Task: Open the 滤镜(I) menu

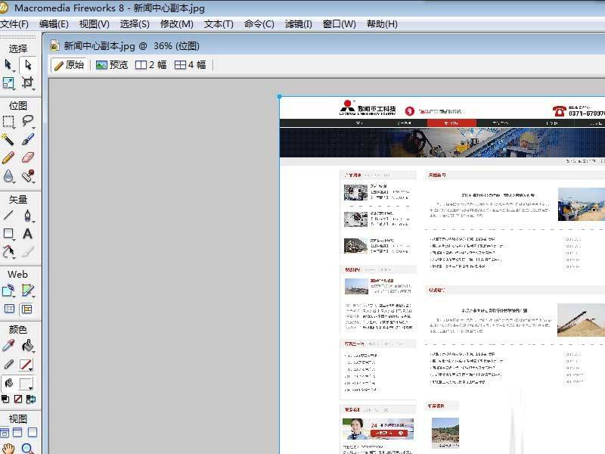Action: 299,24
